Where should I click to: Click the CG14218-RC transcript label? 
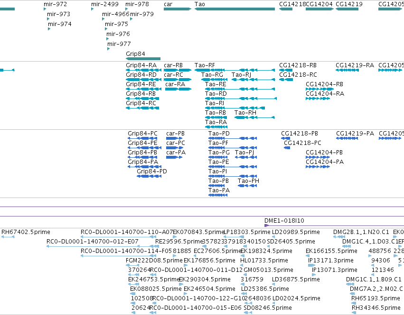pos(298,74)
